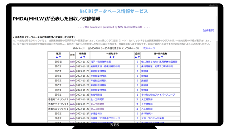The width and height of the screenshot is (229, 129).
Task: Select the 2023-11-30 date cell
Action: (83, 62)
